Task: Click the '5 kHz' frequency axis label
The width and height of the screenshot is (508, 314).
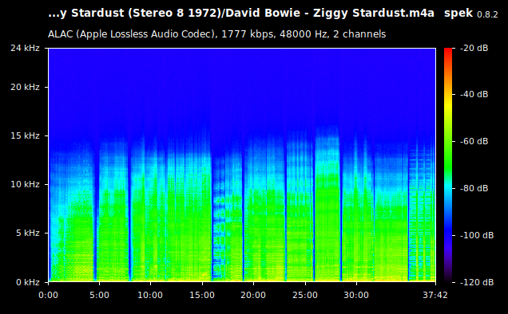Action: 27,234
